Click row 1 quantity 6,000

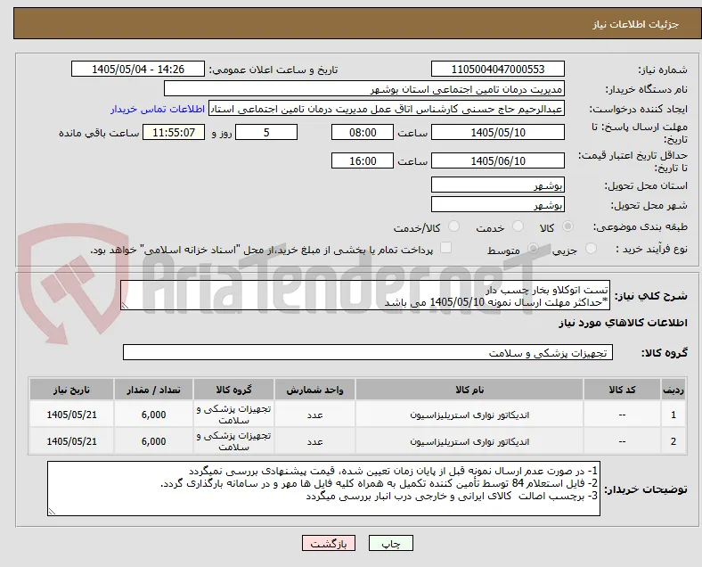(x=153, y=415)
